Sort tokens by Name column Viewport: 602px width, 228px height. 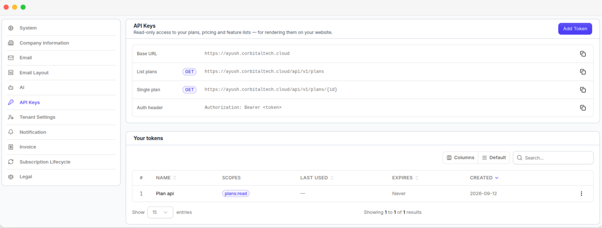(175, 178)
